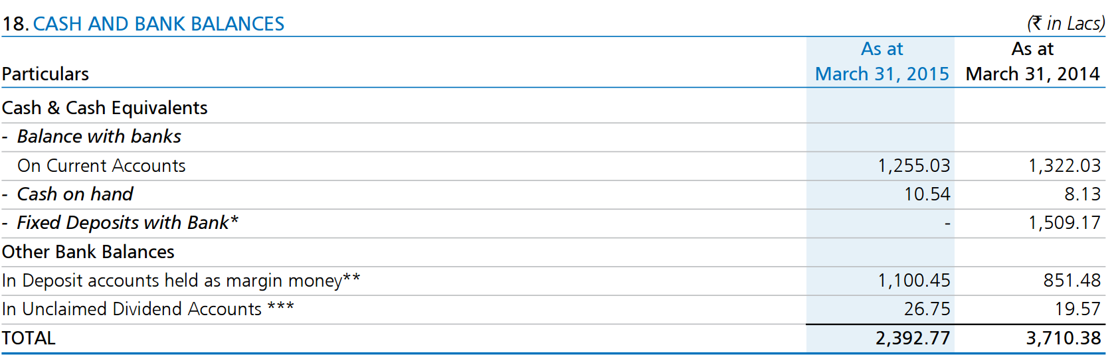Click the 26.75 unclaimed dividend value
Screen dimensions: 1120x355
[x=927, y=309]
